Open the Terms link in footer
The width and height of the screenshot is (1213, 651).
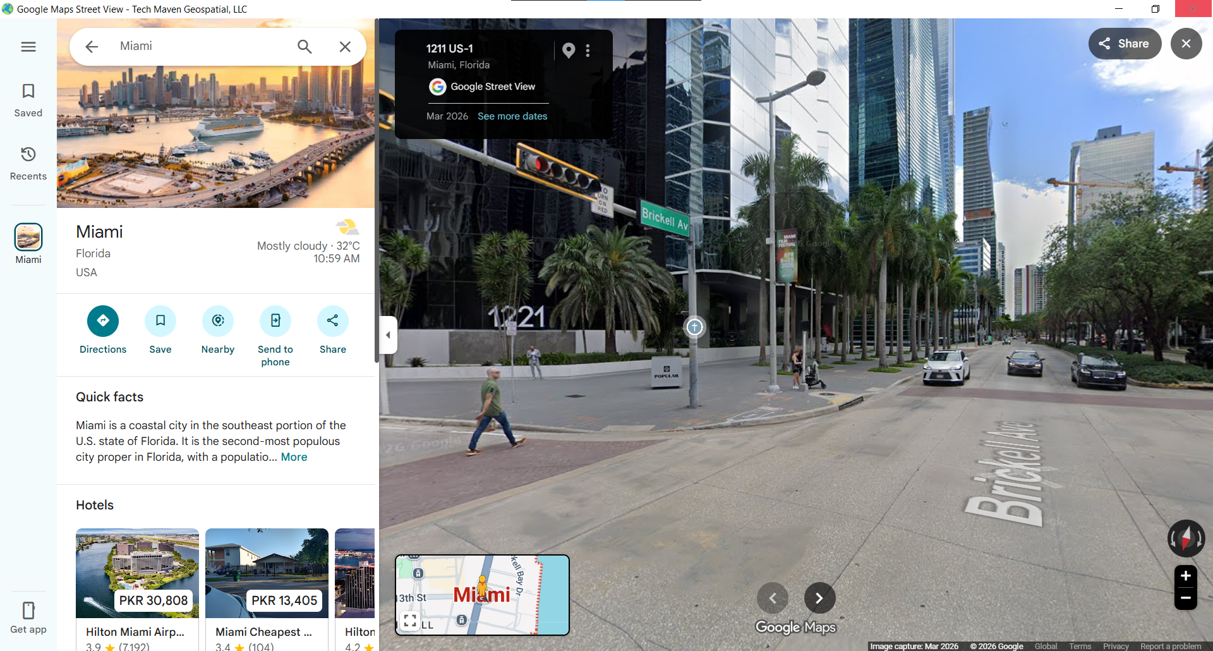click(1080, 646)
